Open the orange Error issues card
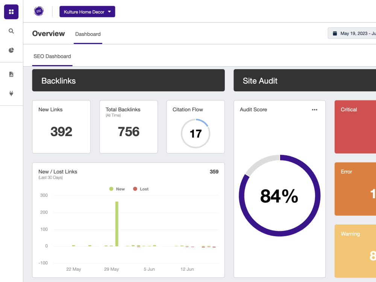The image size is (376, 282). tap(355, 189)
